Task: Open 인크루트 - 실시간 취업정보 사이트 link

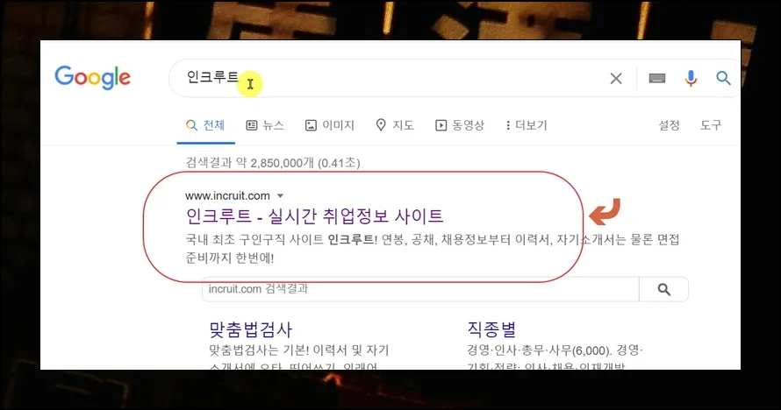Action: (314, 216)
